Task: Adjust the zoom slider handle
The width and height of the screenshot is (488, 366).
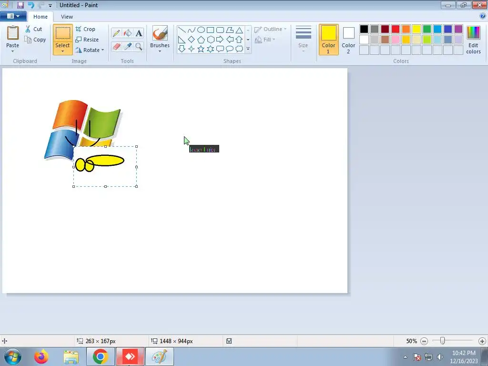Action: [x=442, y=341]
